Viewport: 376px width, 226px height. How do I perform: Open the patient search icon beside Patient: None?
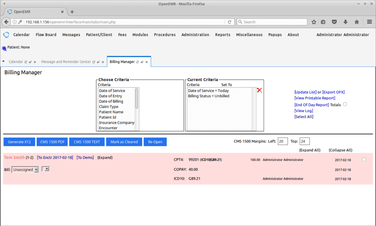tap(4, 49)
